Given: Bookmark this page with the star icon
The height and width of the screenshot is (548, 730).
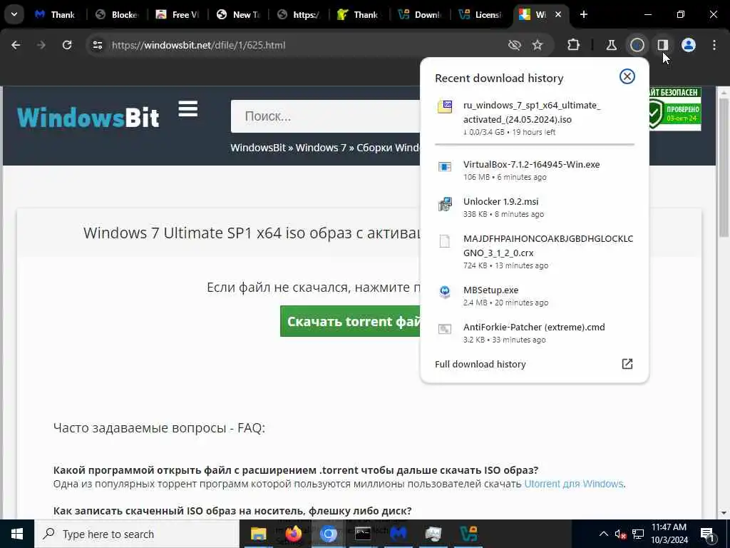Looking at the screenshot, I should tap(538, 45).
